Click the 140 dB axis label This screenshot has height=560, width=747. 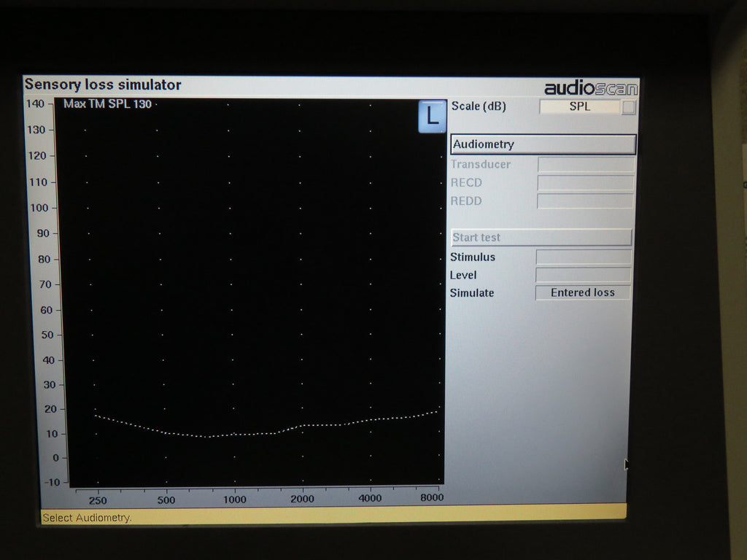click(35, 104)
